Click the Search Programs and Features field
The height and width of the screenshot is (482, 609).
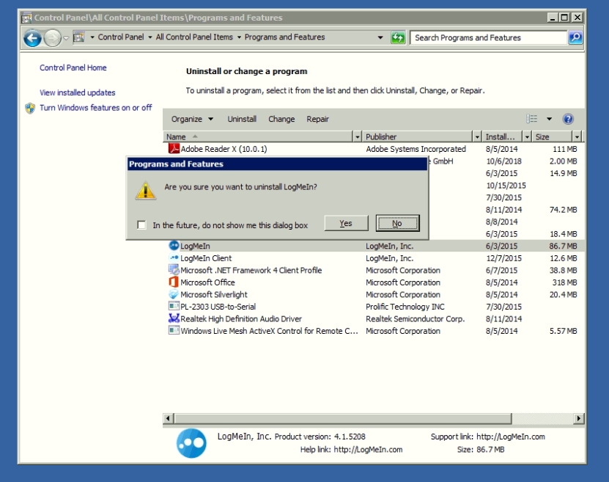[489, 37]
